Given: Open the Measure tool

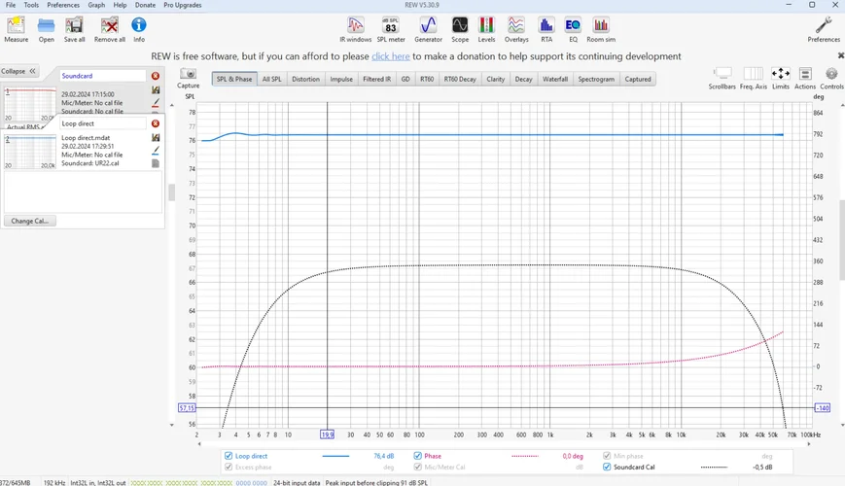Looking at the screenshot, I should coord(16,29).
